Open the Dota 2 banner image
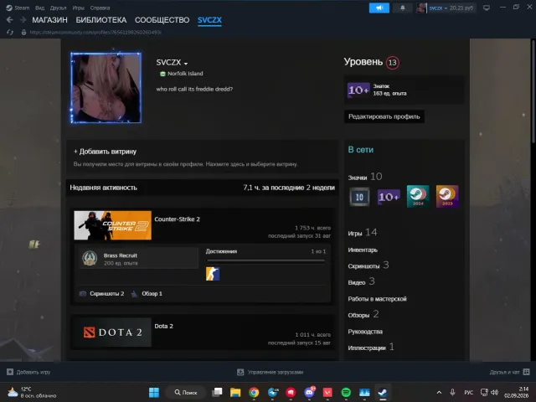The image size is (536, 402). pos(113,332)
